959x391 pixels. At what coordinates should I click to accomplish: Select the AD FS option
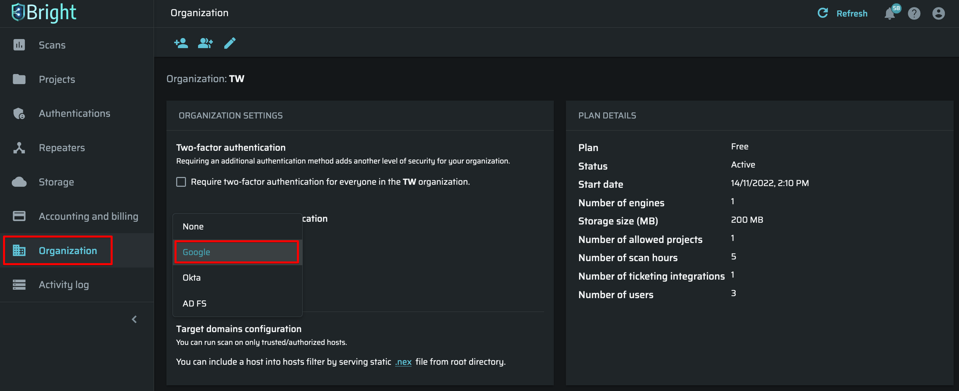pyautogui.click(x=194, y=303)
